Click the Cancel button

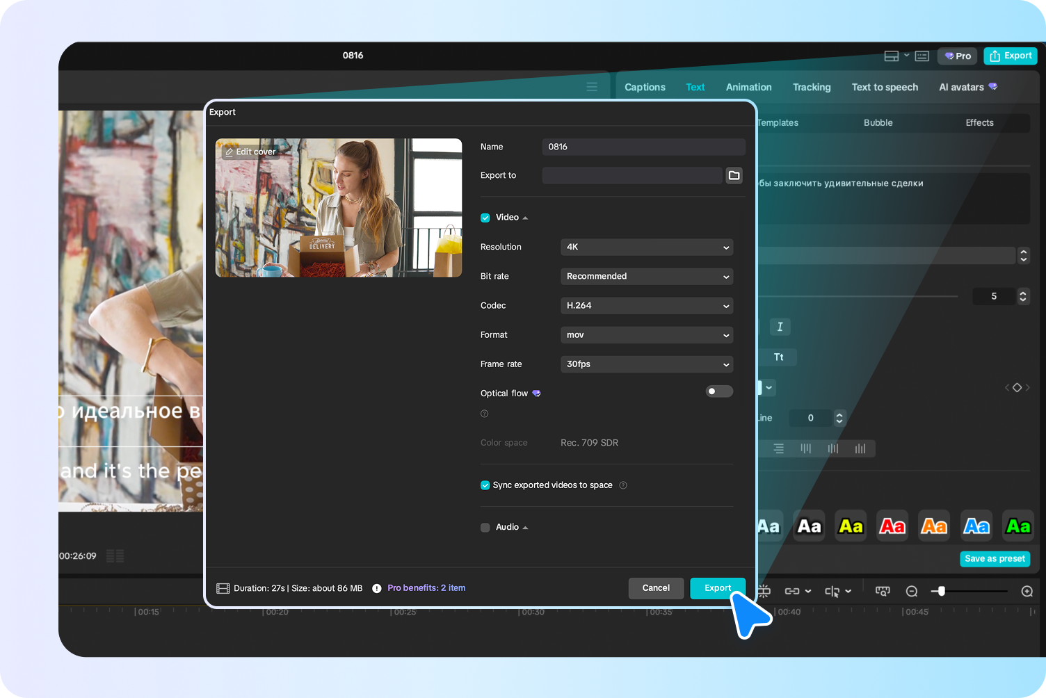[656, 587]
